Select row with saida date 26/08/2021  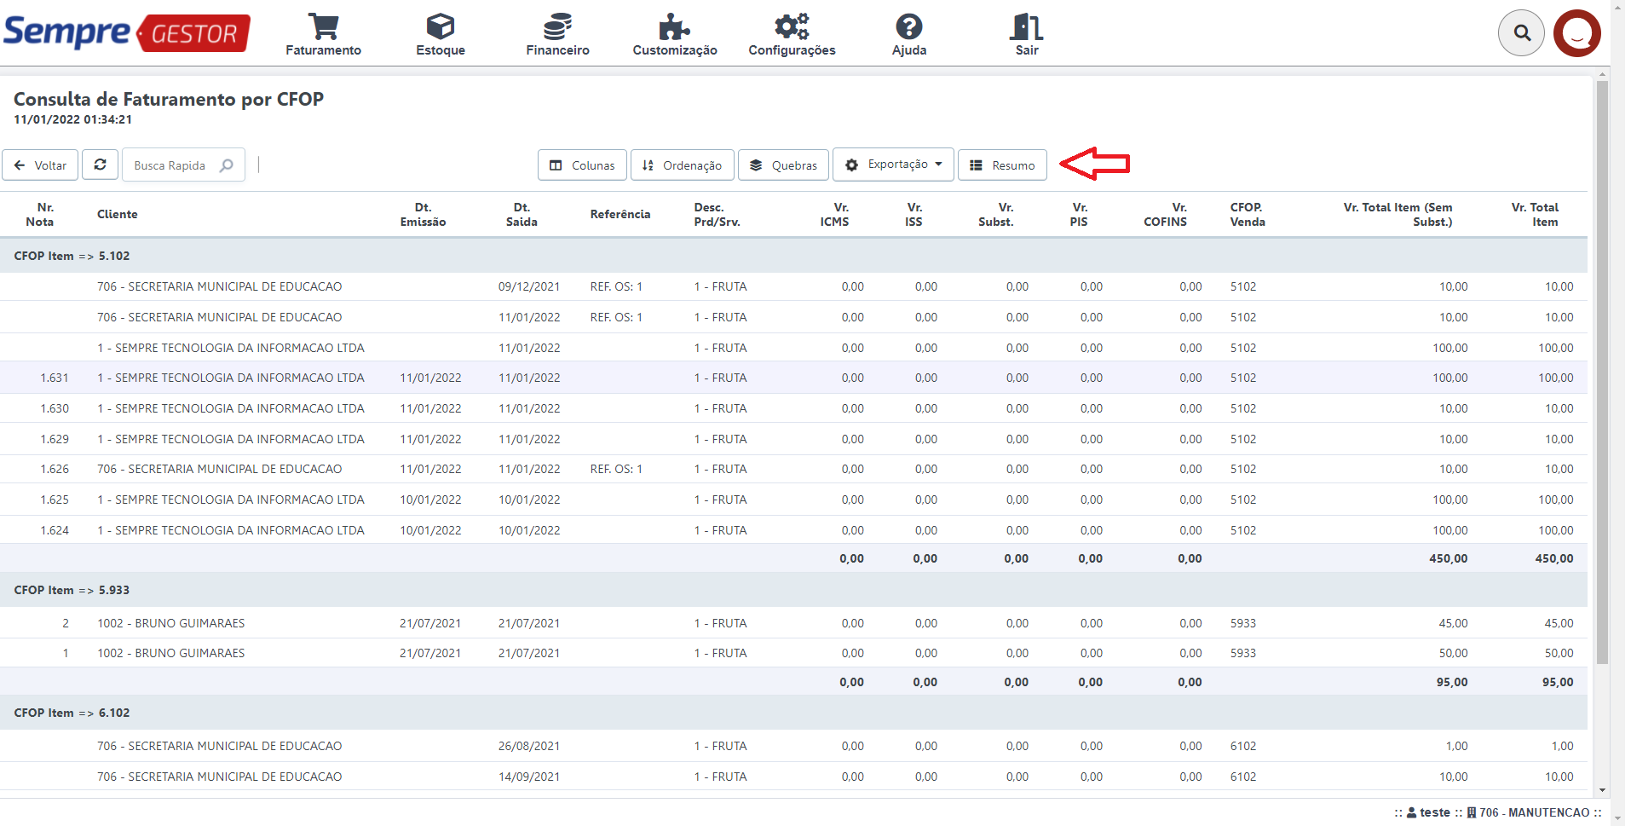point(793,746)
